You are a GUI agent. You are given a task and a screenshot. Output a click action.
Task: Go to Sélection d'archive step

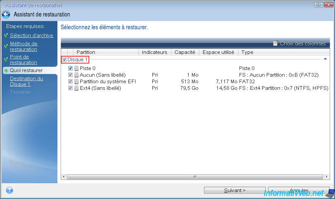[x=31, y=36]
